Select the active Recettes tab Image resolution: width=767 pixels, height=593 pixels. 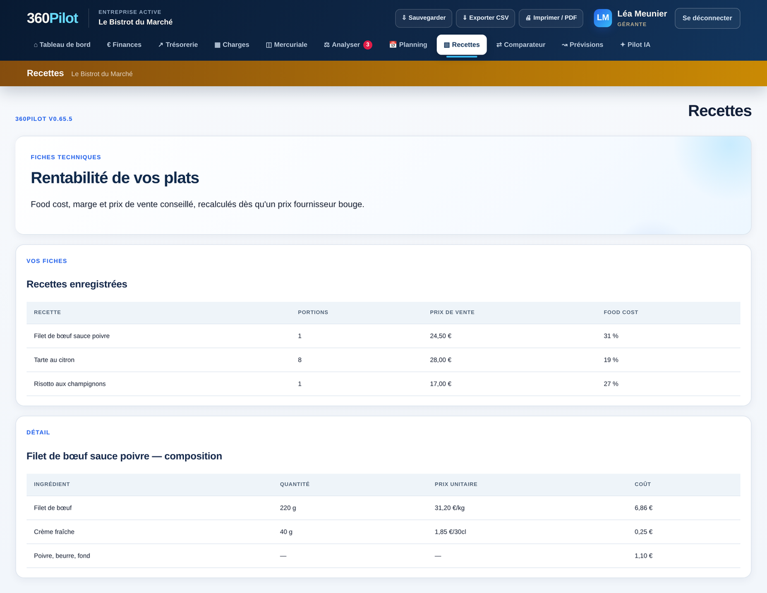coord(461,45)
